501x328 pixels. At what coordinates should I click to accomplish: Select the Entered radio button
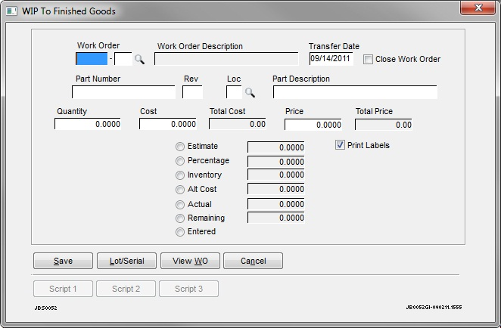click(180, 232)
